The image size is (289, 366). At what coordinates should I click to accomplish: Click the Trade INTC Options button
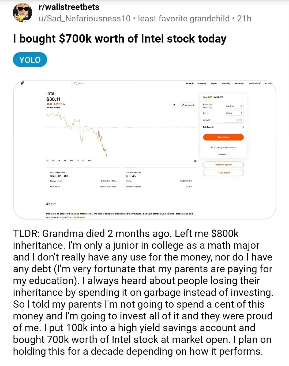click(x=223, y=165)
